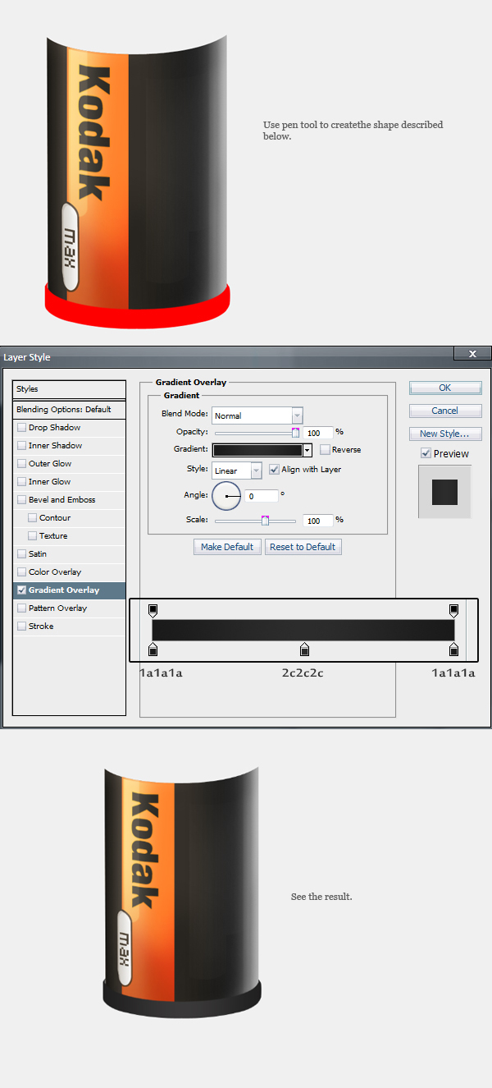492x1088 pixels.
Task: Toggle the Reverse gradient checkbox
Action: pyautogui.click(x=326, y=450)
